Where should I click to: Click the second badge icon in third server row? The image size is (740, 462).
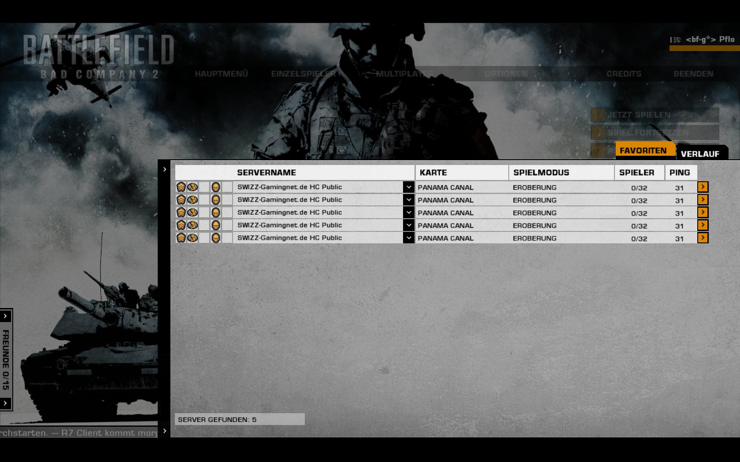tap(192, 213)
